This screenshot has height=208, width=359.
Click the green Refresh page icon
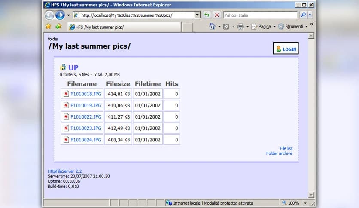[x=207, y=15]
